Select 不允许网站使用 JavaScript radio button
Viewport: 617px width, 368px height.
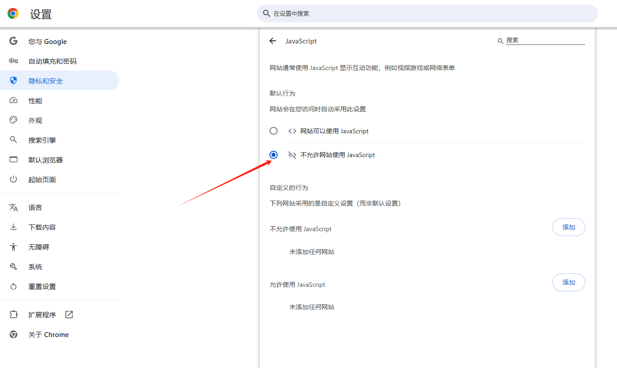click(x=274, y=155)
